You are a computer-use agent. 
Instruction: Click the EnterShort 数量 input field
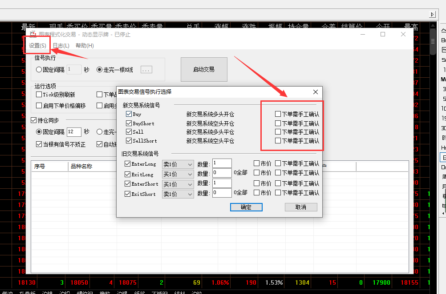coord(222,183)
